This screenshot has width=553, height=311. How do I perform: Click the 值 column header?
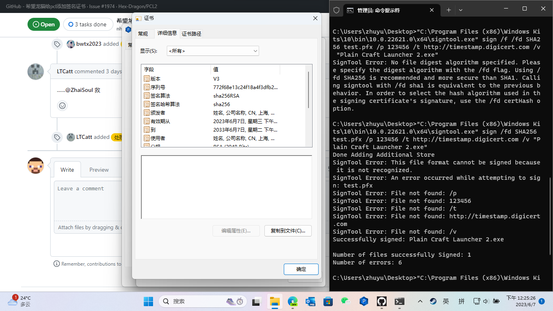(245, 69)
